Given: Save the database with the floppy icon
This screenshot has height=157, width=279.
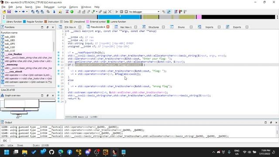Looking at the screenshot, I should click(9, 12).
